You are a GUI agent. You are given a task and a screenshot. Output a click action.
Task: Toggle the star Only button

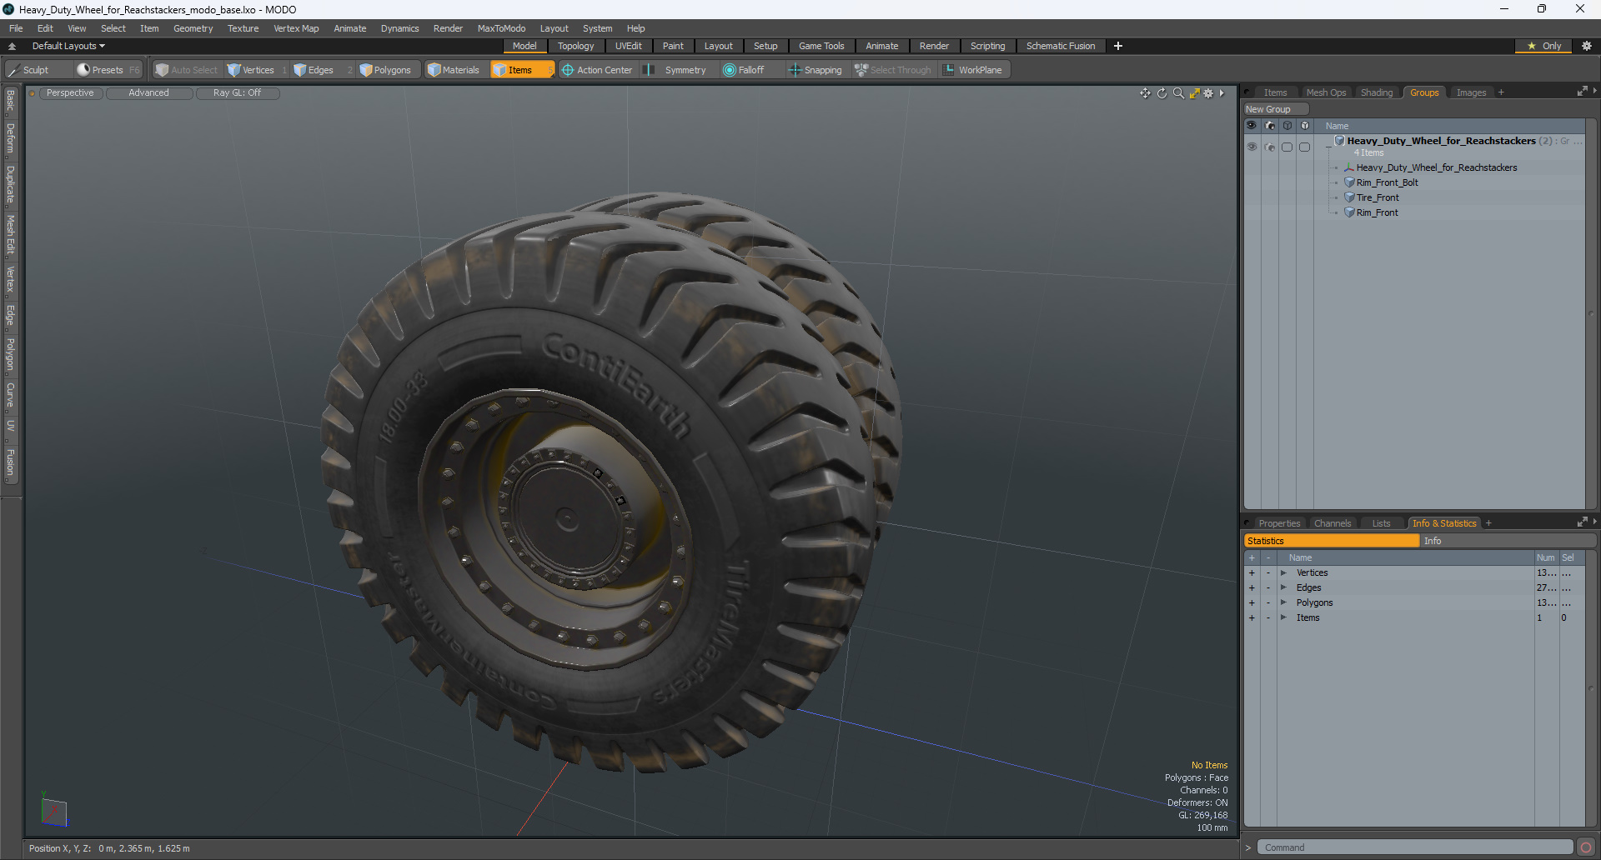pyautogui.click(x=1543, y=46)
